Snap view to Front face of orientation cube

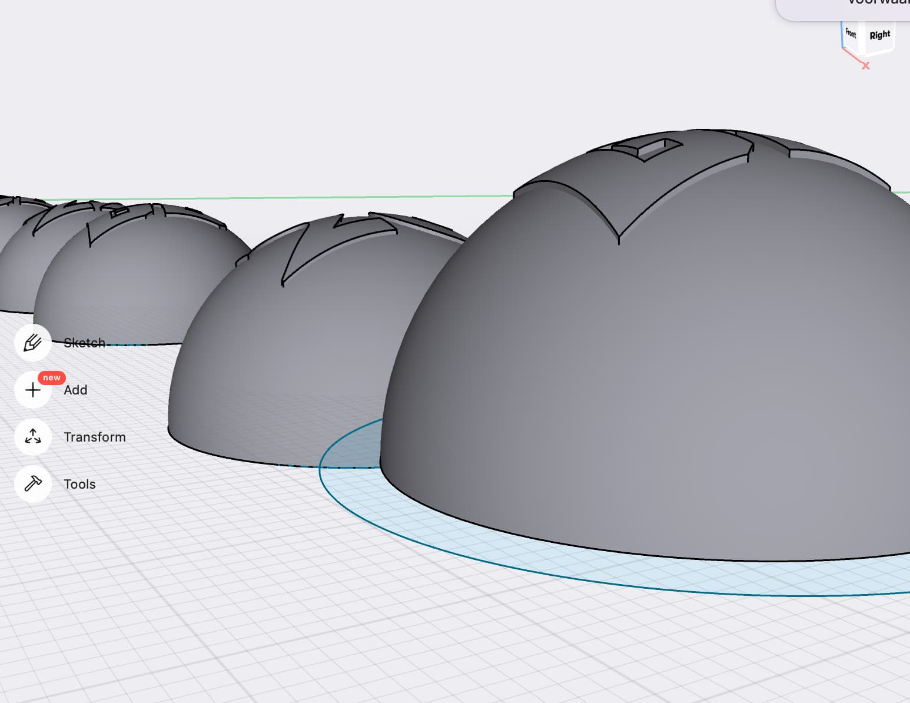coord(851,34)
